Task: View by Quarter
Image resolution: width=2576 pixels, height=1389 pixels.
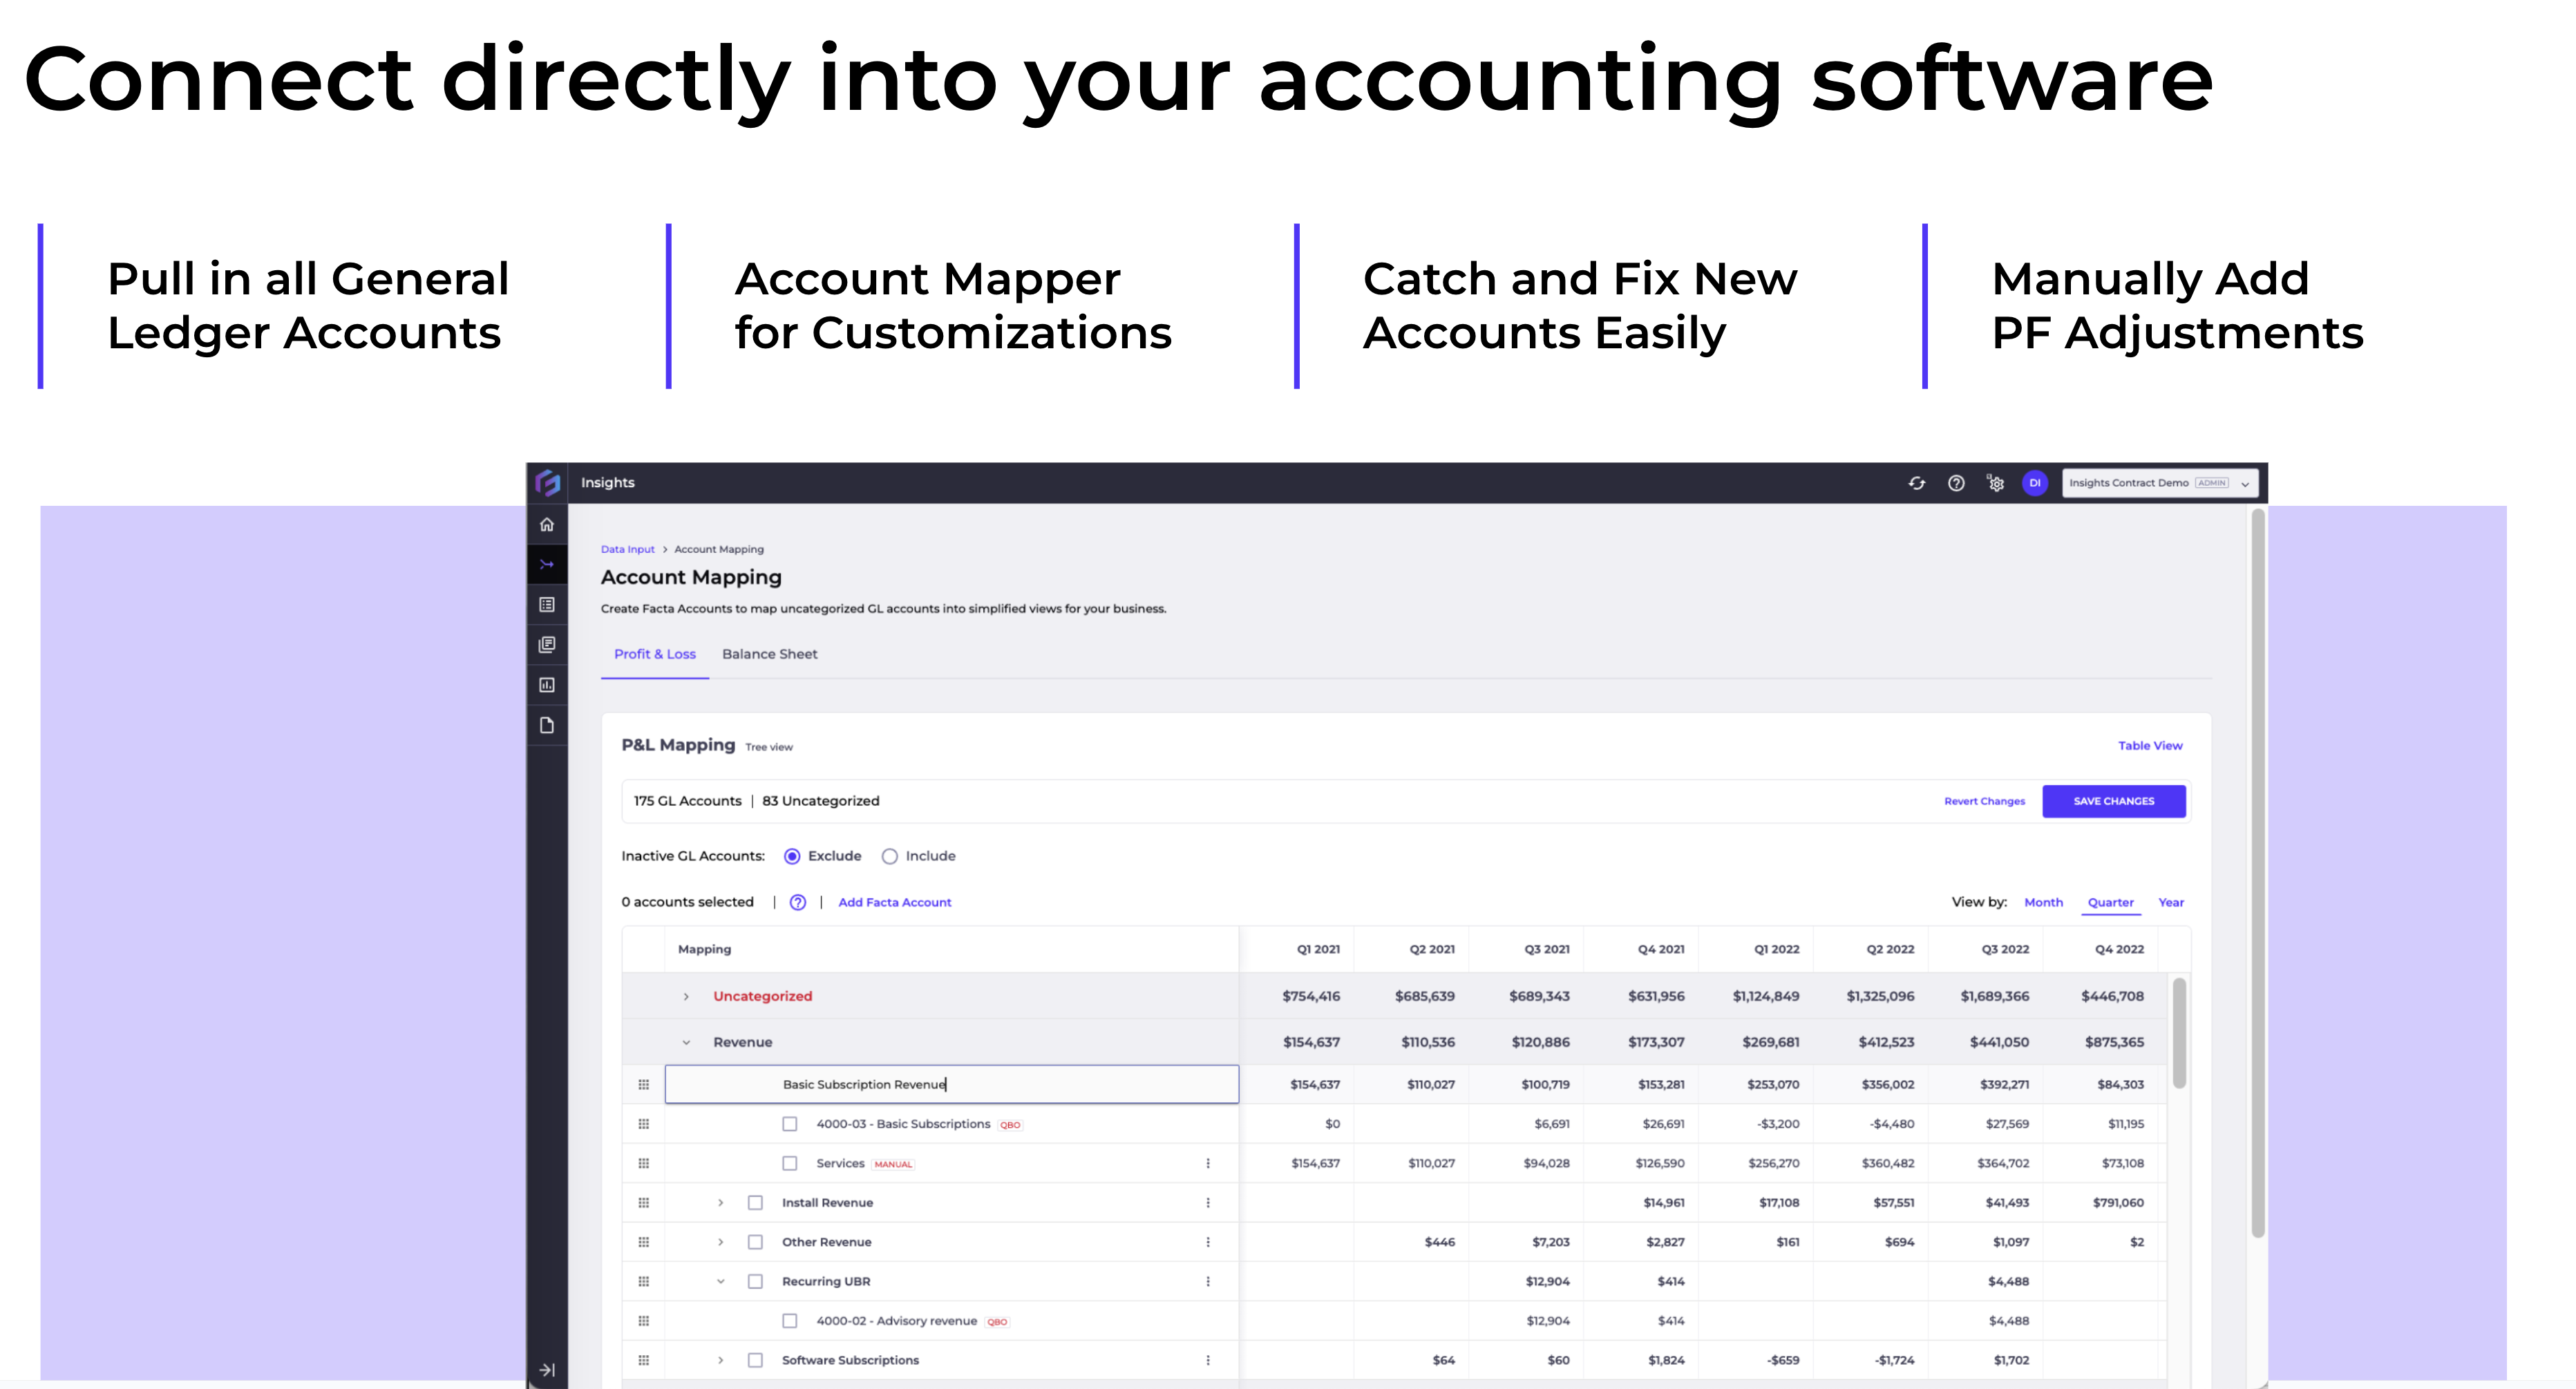Action: 2111,902
